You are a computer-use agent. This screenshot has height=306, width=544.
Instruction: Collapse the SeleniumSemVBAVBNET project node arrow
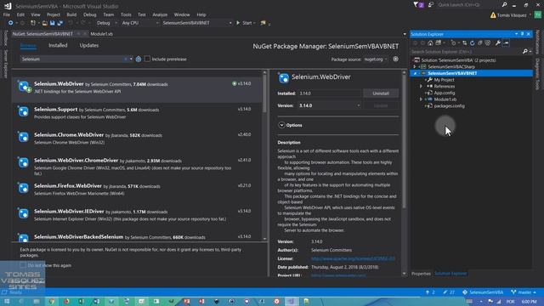415,73
